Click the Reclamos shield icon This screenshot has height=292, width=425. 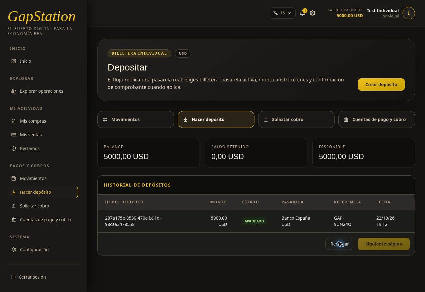[x=14, y=148]
